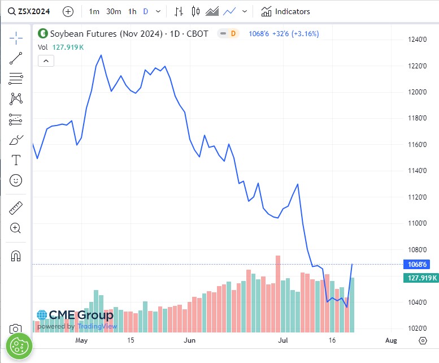This screenshot has width=439, height=363.
Task: Take a chart snapshot with camera
Action: (16, 329)
